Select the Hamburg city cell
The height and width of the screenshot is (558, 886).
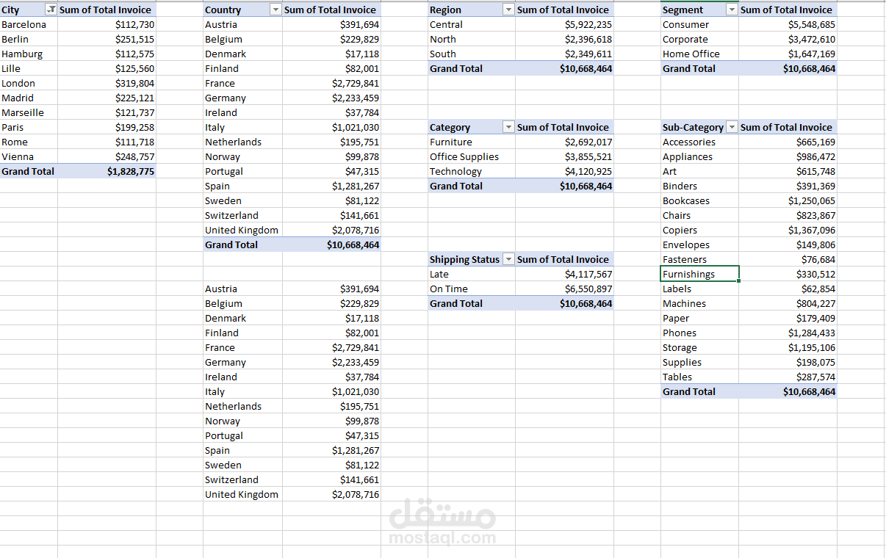[x=29, y=54]
